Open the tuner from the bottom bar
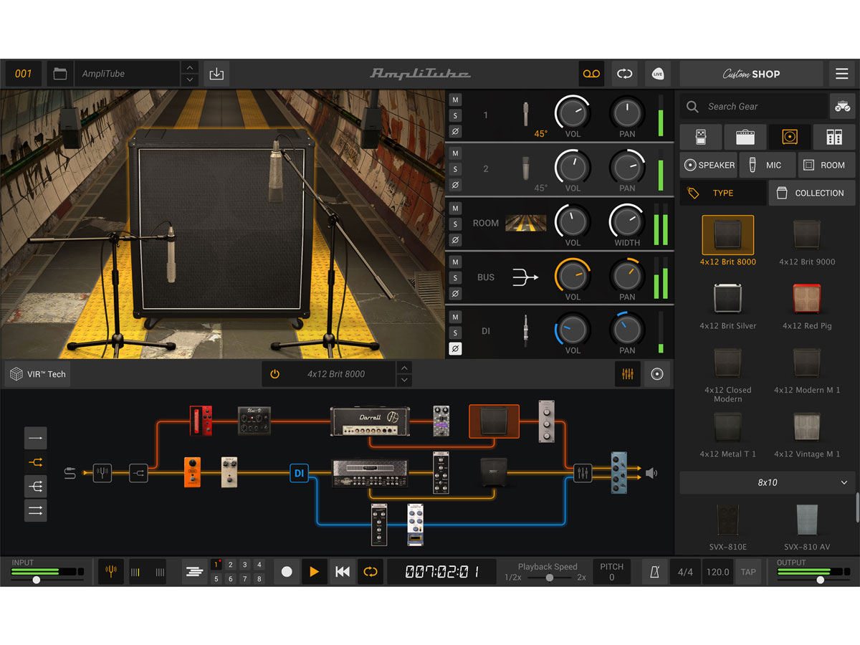 (x=111, y=572)
